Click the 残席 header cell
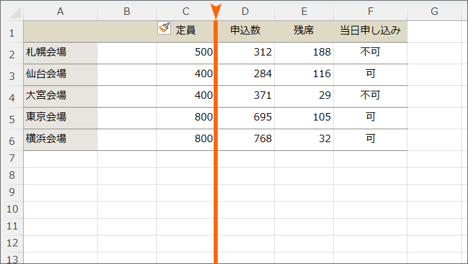The image size is (468, 264). point(304,32)
